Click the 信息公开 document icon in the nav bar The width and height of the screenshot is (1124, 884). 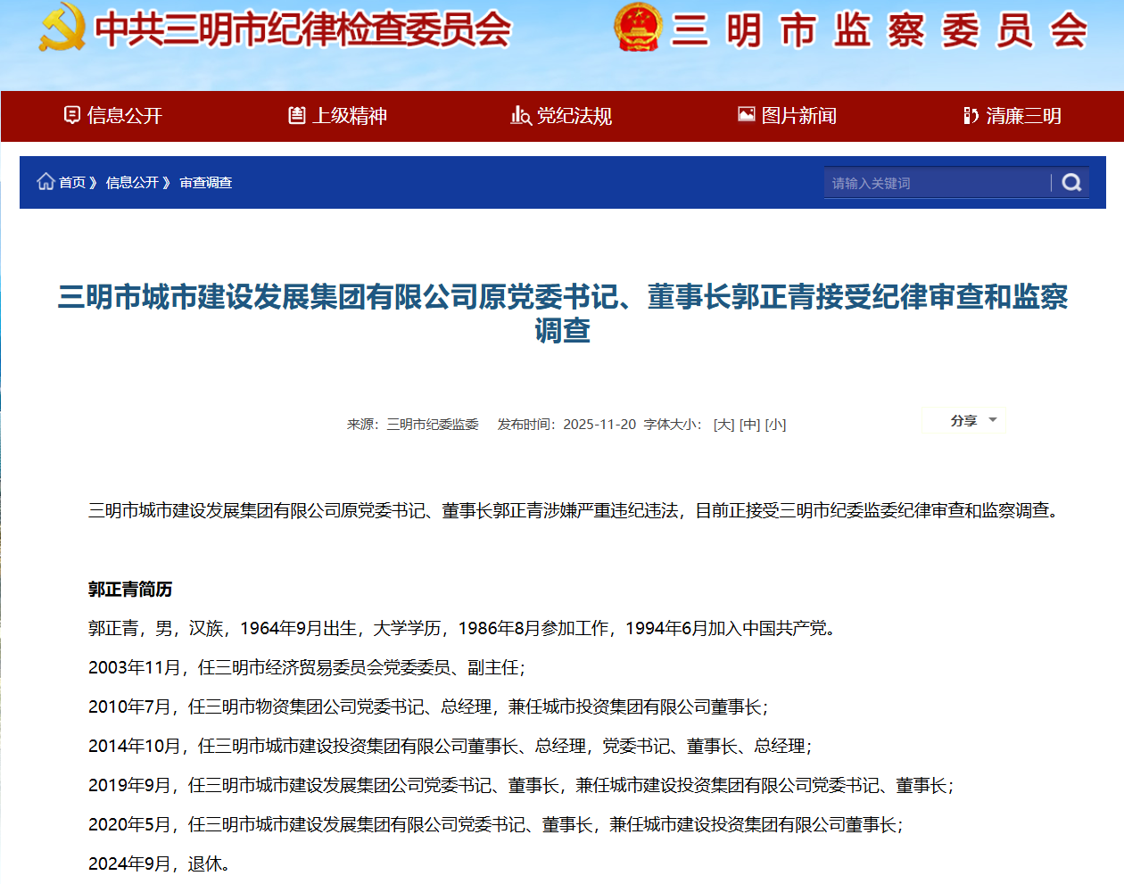[x=72, y=115]
